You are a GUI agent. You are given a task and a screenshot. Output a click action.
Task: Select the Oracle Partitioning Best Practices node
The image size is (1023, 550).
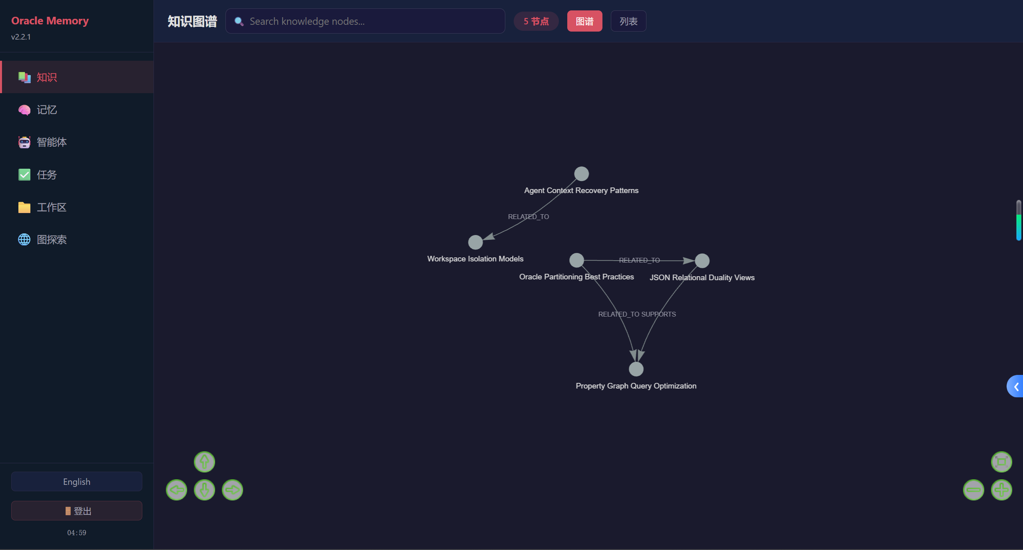(x=576, y=260)
